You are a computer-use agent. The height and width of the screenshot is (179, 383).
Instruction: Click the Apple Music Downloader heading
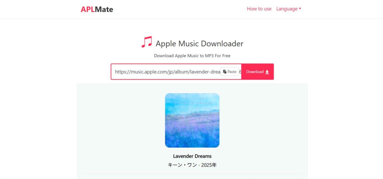(199, 44)
